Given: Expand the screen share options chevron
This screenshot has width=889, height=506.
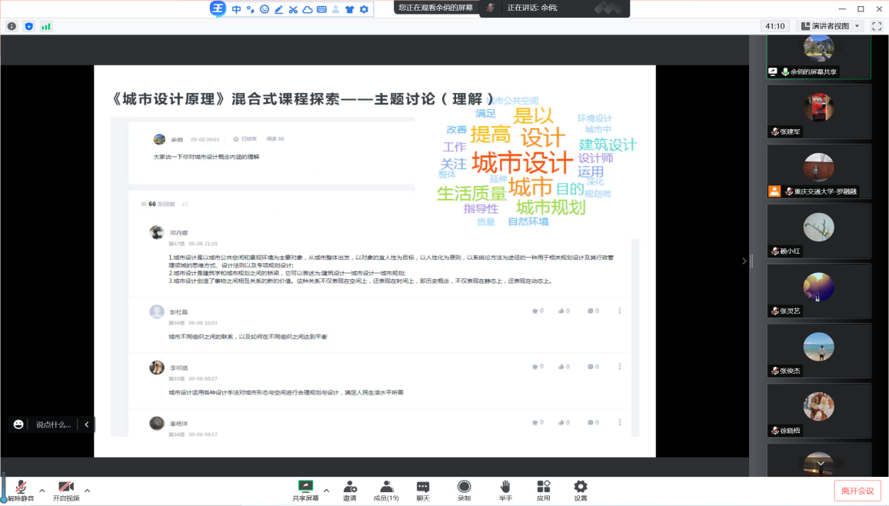Looking at the screenshot, I should [x=326, y=489].
